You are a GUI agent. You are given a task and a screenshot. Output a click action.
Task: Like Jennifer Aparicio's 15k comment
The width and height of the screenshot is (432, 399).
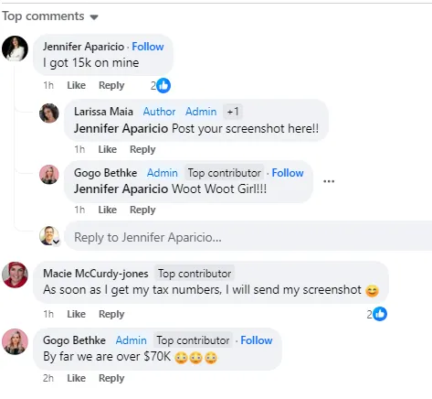click(76, 85)
